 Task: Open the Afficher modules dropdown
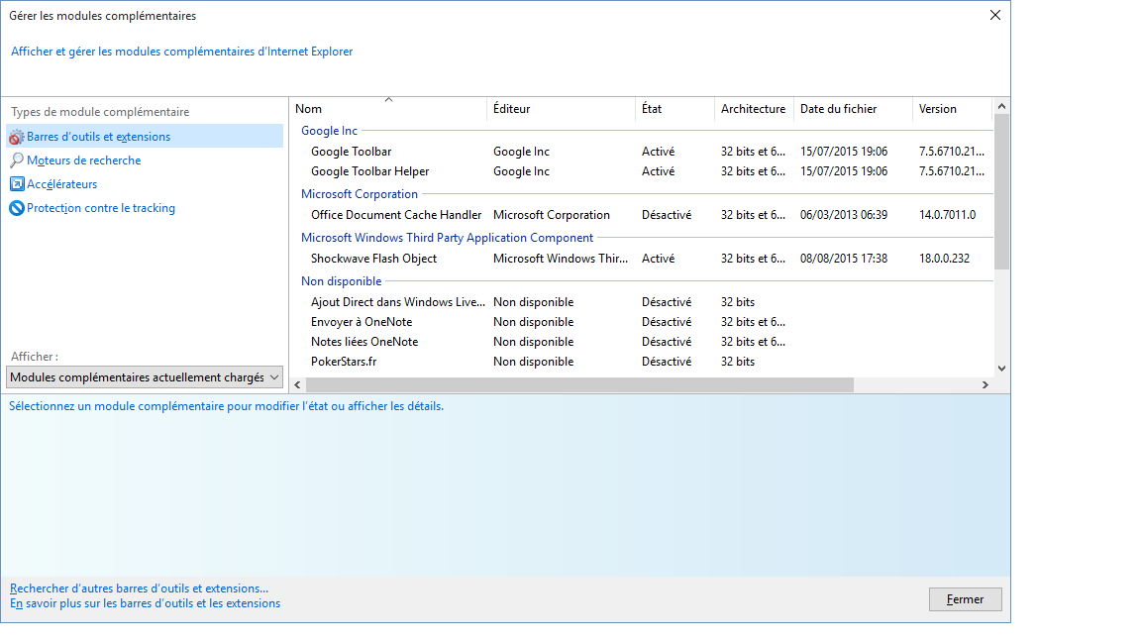click(x=144, y=377)
